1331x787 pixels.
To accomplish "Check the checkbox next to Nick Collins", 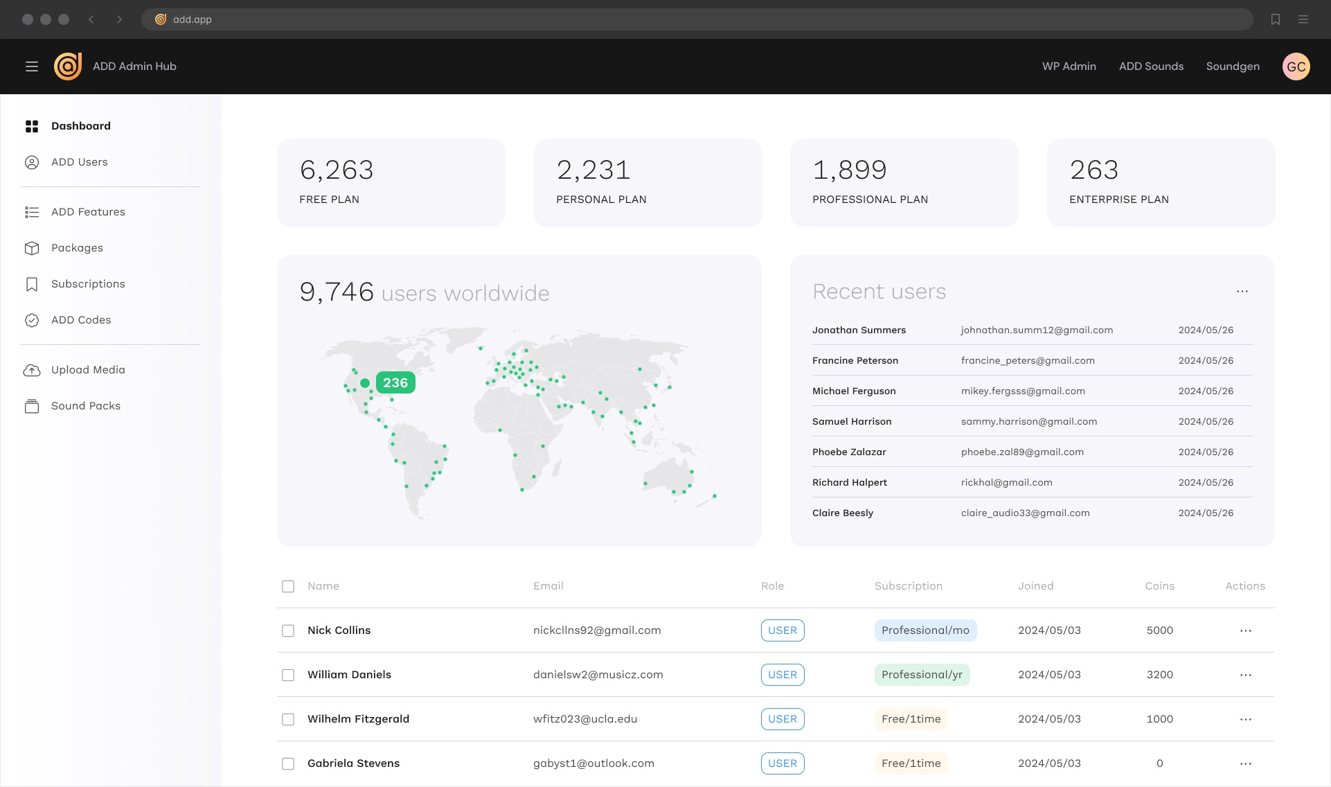I will (287, 630).
